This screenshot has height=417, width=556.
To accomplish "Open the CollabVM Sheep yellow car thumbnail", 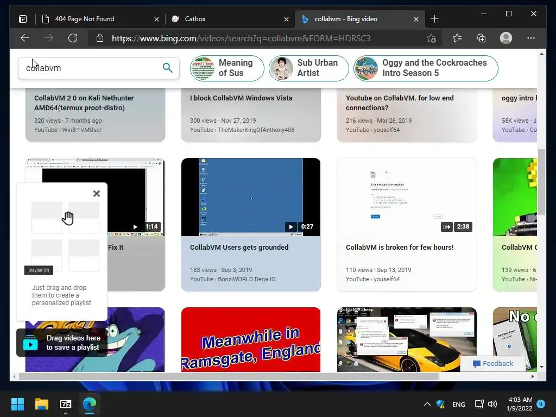I will pos(407,339).
